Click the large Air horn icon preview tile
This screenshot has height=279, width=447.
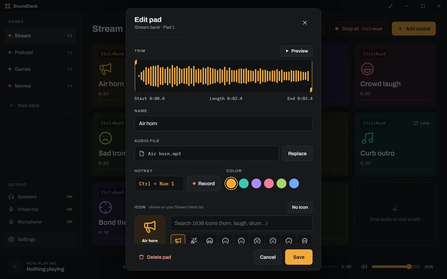coord(150,230)
